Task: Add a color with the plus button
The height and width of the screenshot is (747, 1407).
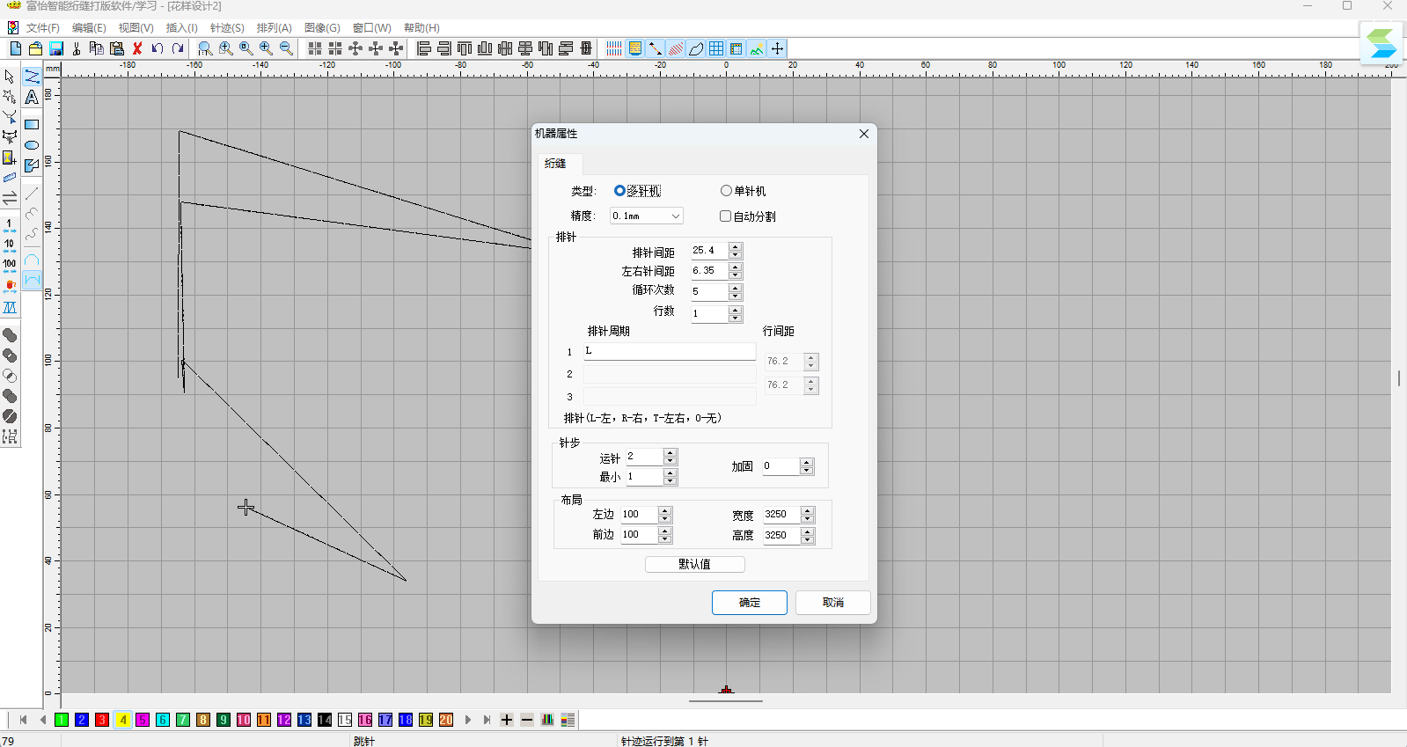Action: coord(507,720)
